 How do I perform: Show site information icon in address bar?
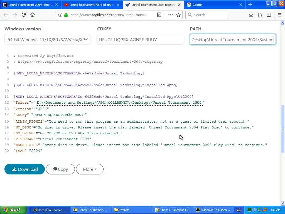tap(60, 15)
